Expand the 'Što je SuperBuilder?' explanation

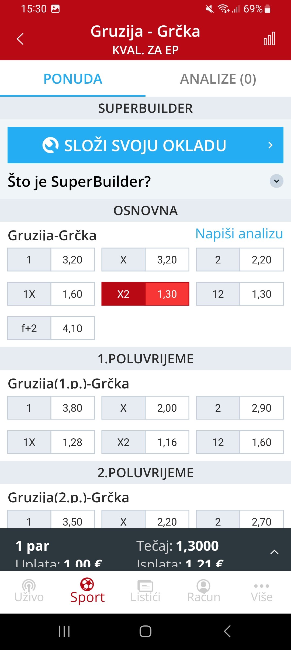point(276,181)
